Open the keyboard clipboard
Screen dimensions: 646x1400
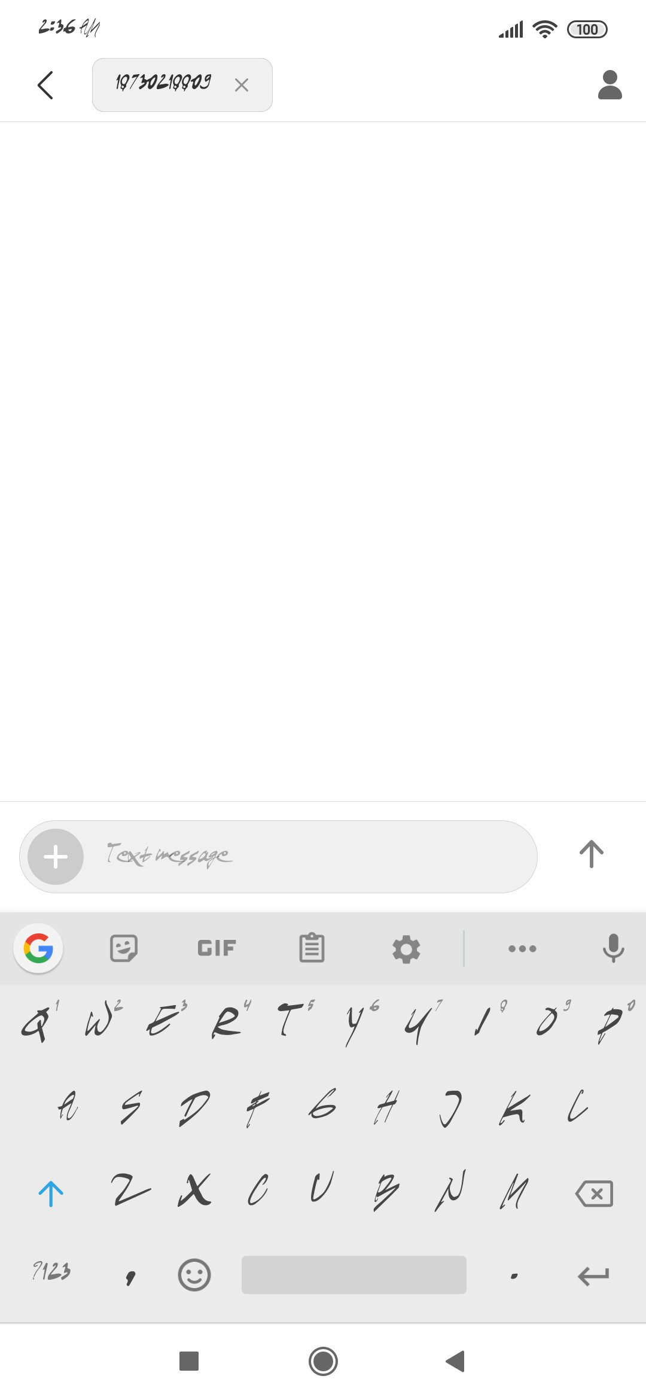312,948
